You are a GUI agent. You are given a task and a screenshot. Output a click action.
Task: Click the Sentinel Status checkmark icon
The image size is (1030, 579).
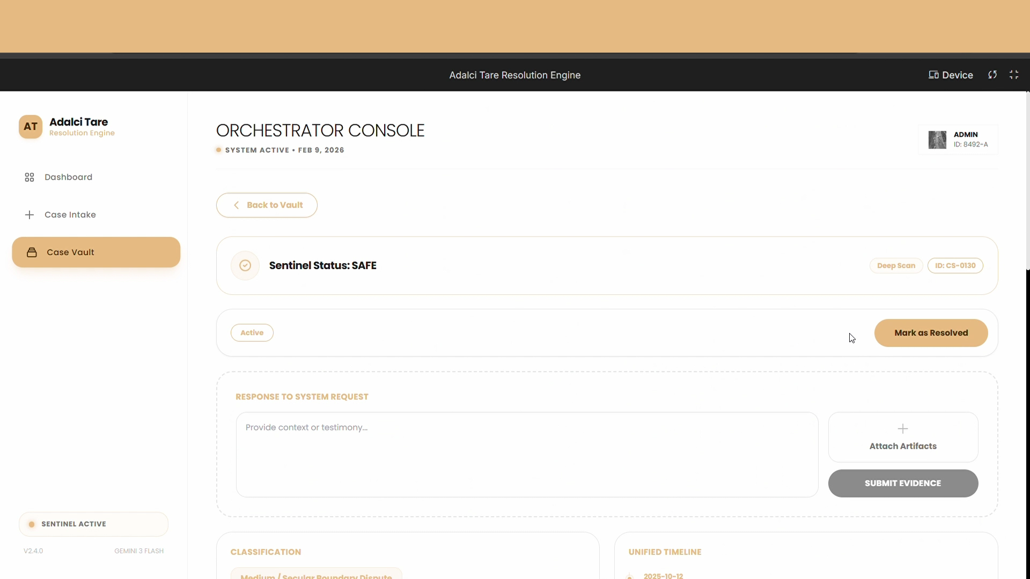245,266
